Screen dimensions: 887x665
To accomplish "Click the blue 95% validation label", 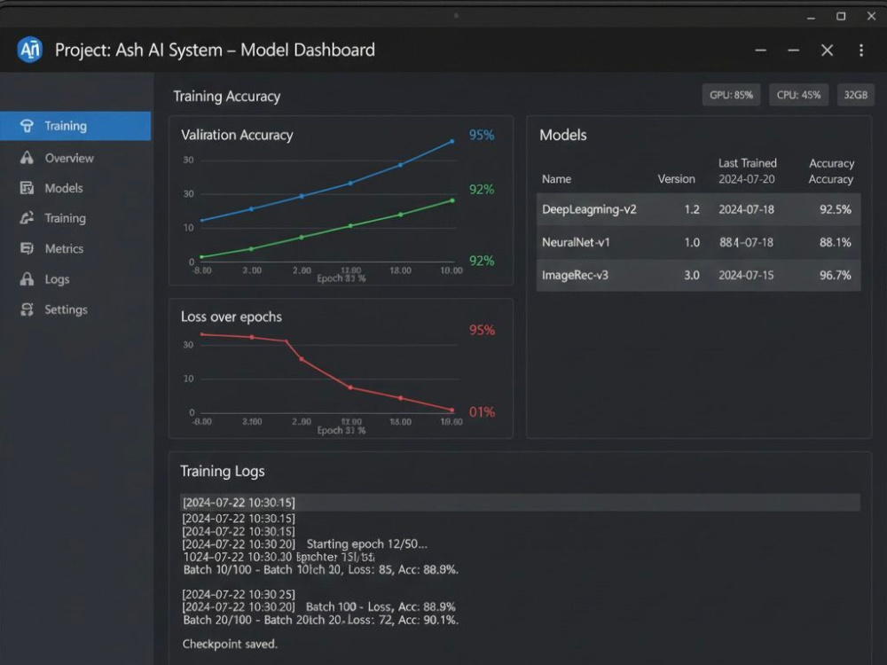I will point(482,135).
